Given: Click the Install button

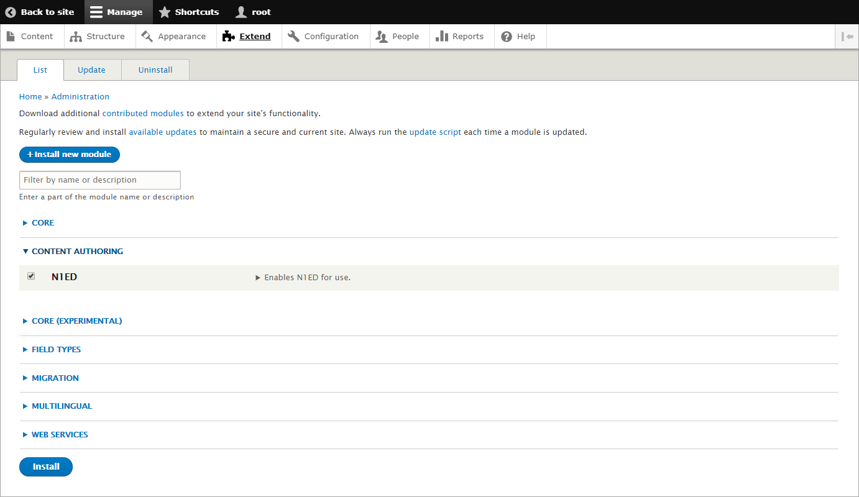Looking at the screenshot, I should tap(46, 467).
